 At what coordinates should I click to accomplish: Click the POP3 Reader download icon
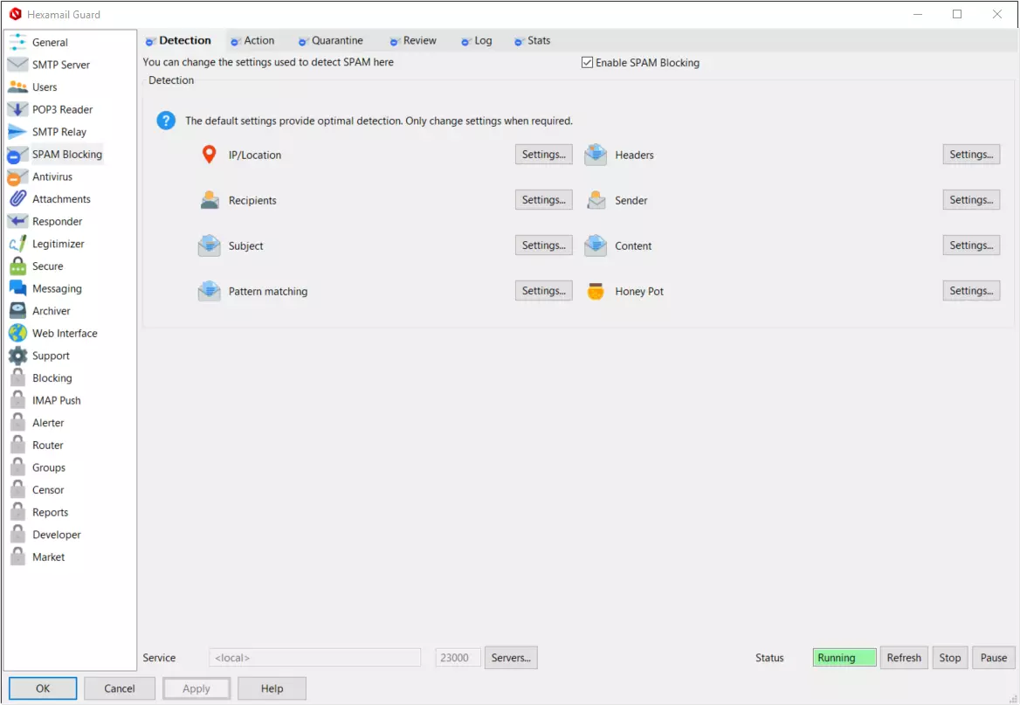click(x=17, y=109)
